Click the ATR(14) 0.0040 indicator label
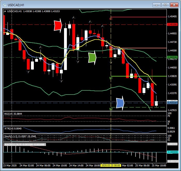Viewport: 181px width, 171px height. pyautogui.click(x=13, y=129)
